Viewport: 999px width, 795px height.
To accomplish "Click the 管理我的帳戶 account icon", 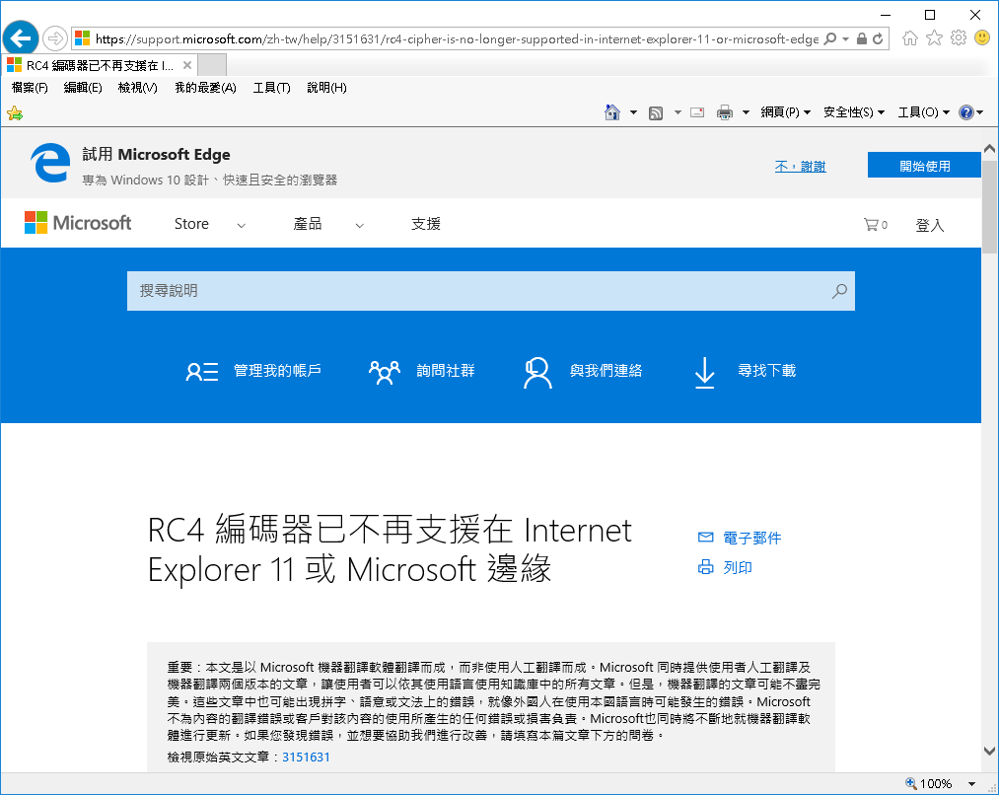I will (x=202, y=372).
